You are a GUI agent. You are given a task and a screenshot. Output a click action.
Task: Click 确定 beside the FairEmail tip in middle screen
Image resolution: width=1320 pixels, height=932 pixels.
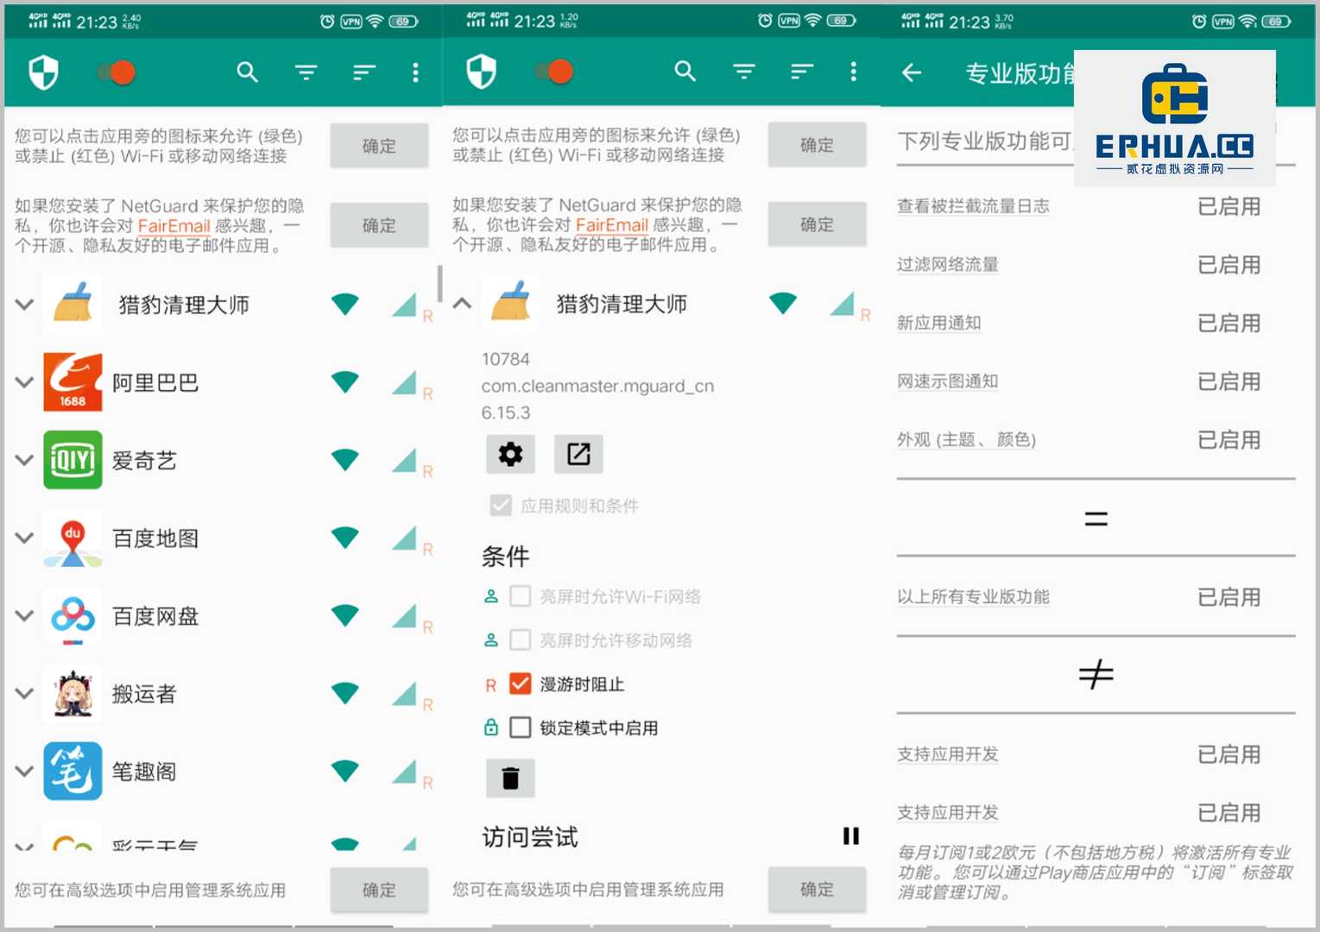817,224
